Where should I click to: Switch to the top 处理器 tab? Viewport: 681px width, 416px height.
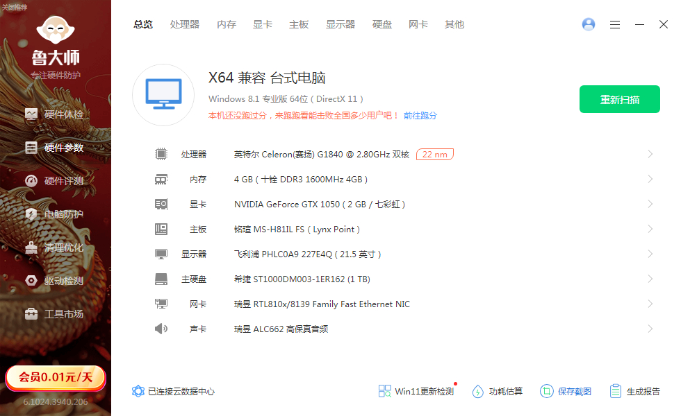(185, 25)
